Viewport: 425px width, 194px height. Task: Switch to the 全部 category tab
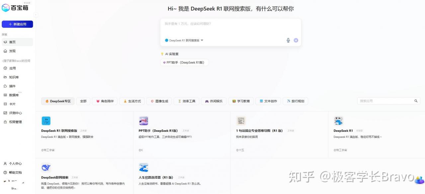pos(83,101)
